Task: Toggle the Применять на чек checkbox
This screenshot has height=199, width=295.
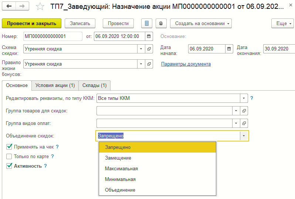Action: 9,147
